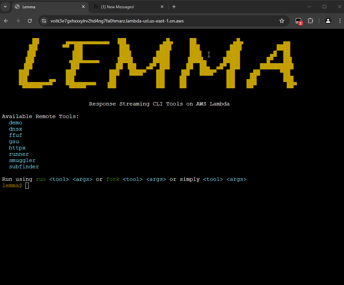Open the Extensions puzzle icon
The width and height of the screenshot is (344, 285).
click(310, 21)
